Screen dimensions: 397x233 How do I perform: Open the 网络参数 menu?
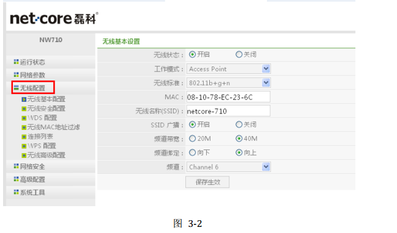(x=32, y=75)
